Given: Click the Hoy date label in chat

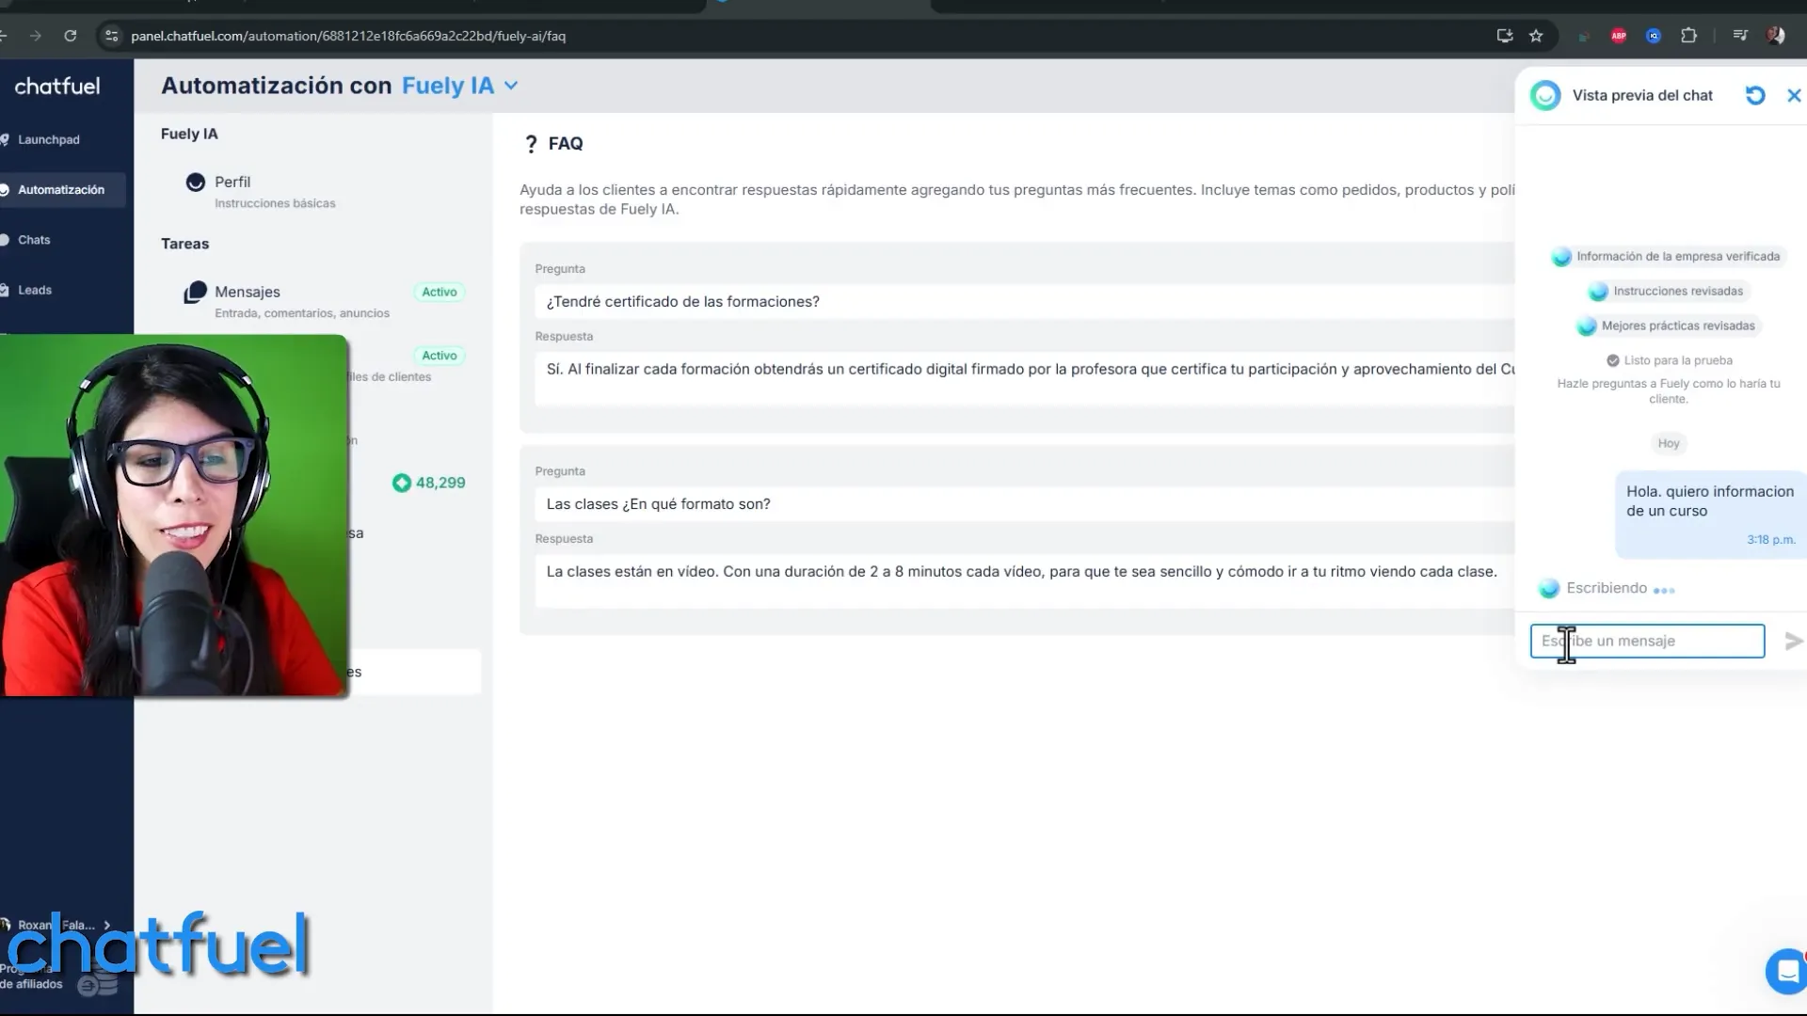Looking at the screenshot, I should click(1668, 443).
